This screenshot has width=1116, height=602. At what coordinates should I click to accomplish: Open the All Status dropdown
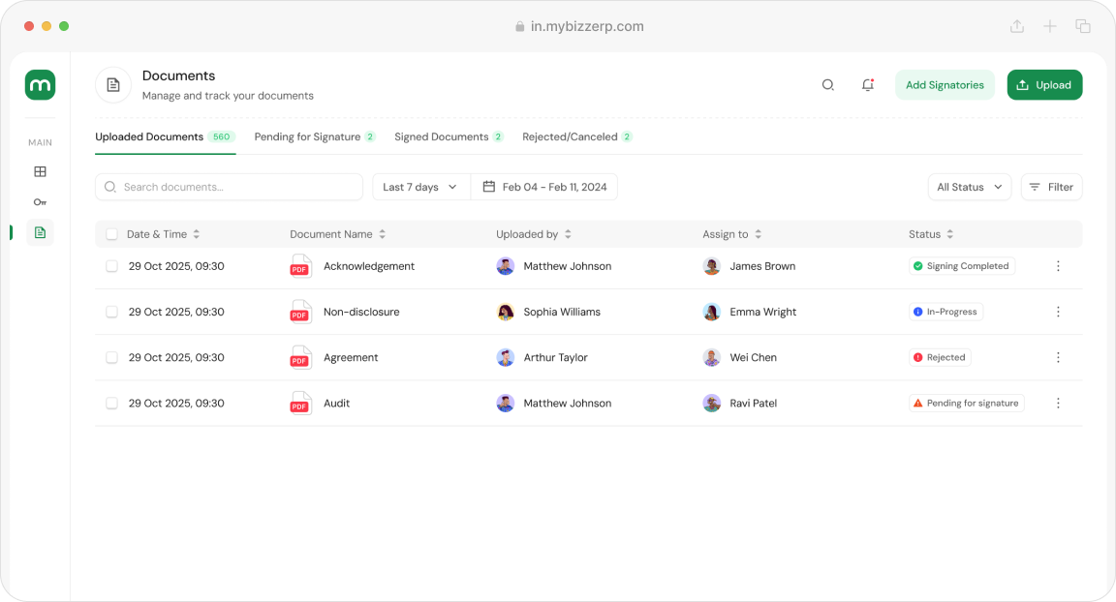click(969, 187)
